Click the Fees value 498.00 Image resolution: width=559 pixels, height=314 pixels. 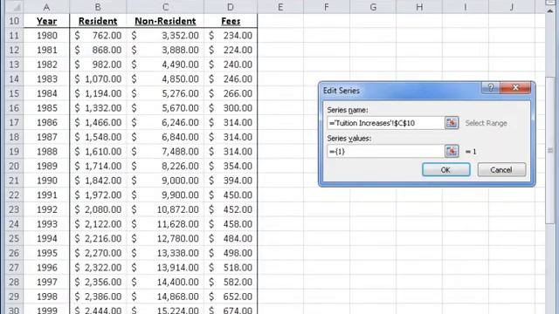(x=231, y=253)
